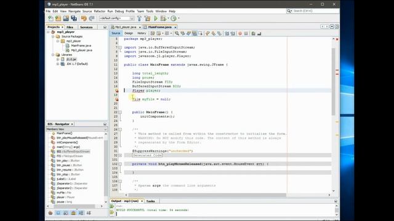
Task: Click error hint icon on line 19
Action: 117,99
